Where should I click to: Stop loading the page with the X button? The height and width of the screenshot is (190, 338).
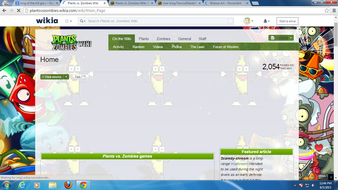tap(18, 11)
